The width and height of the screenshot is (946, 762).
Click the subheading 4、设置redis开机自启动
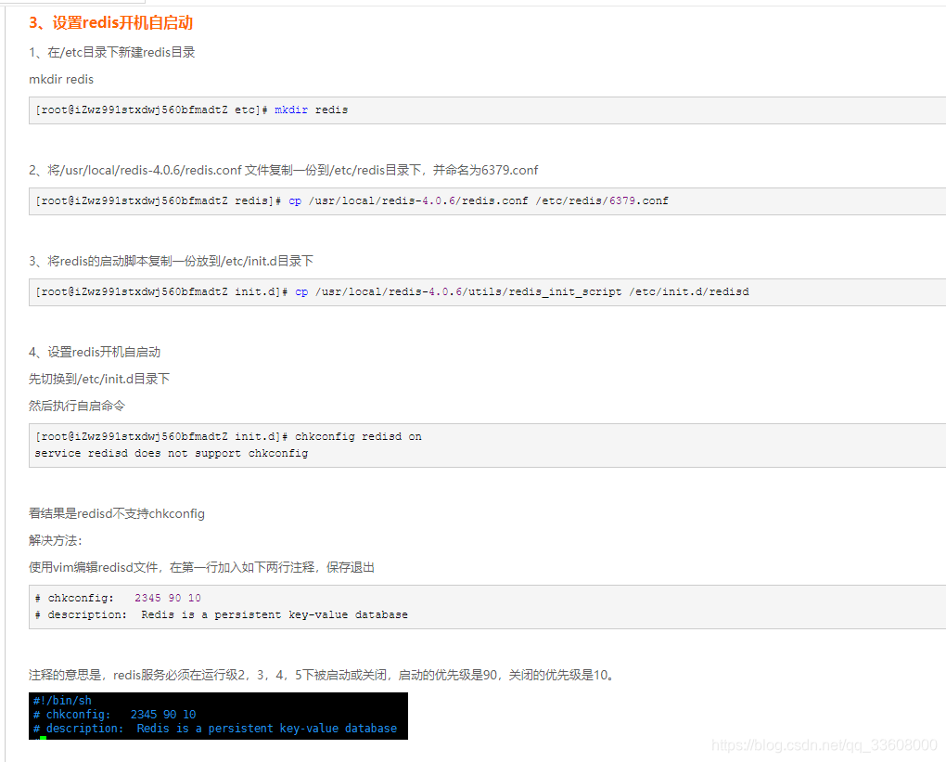pyautogui.click(x=95, y=352)
